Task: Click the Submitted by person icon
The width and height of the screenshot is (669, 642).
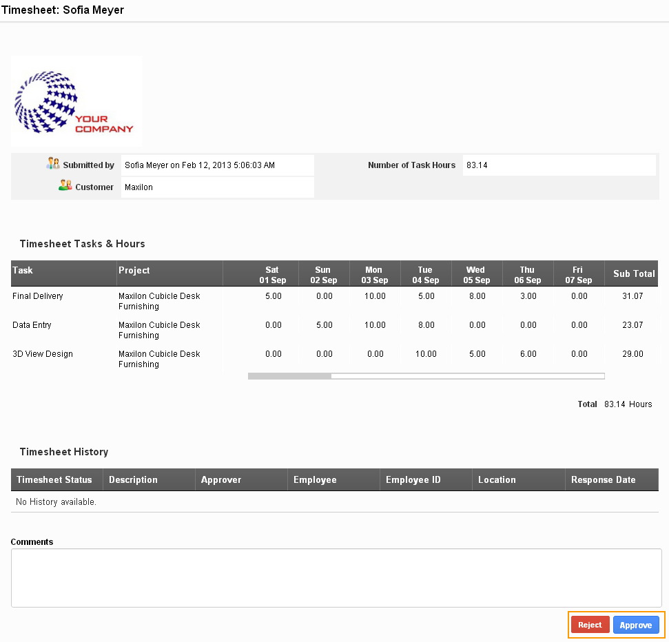Action: [x=53, y=163]
